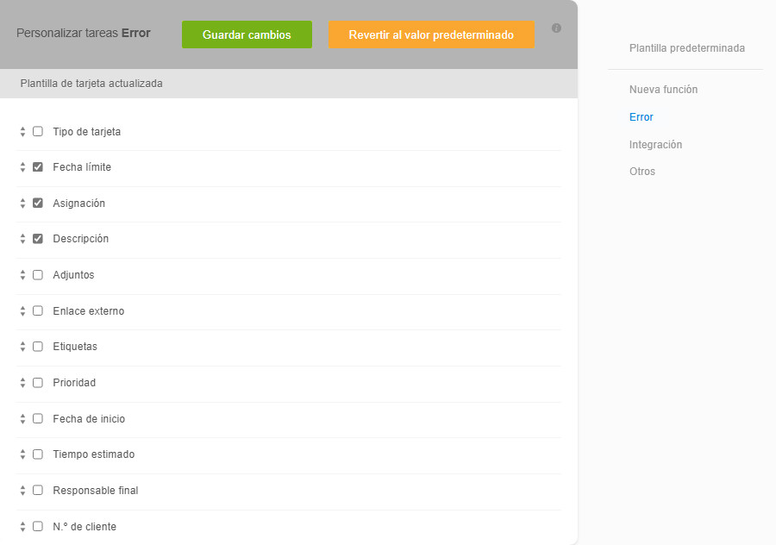Uncheck the Fecha límite checkbox
This screenshot has height=545, width=776.
(38, 167)
